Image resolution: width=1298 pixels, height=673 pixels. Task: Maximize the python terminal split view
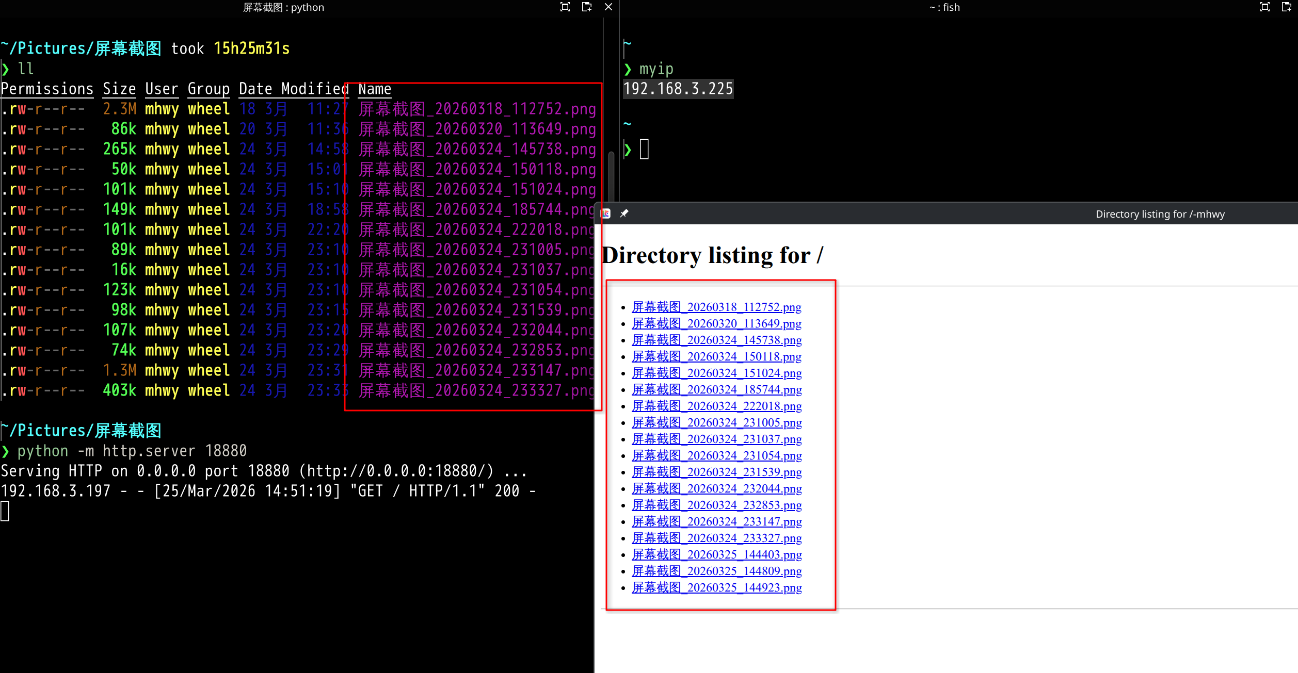coord(565,7)
